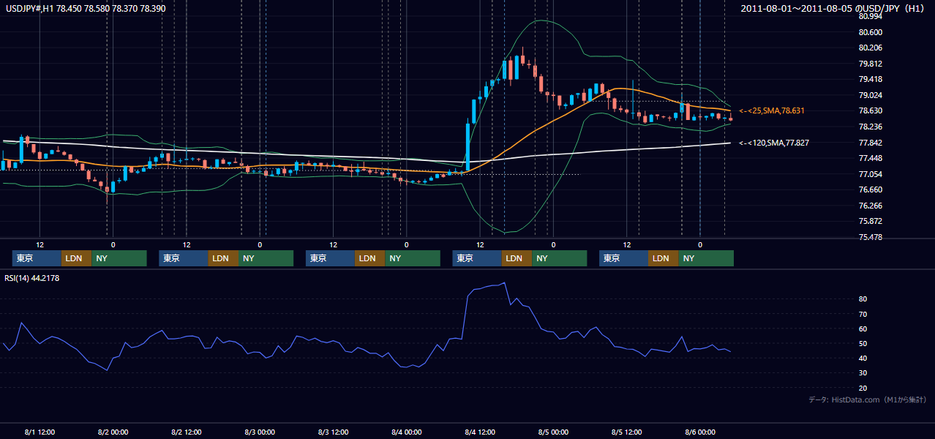The image size is (935, 439).
Task: Click the 76.660 price axis label
Action: point(870,190)
